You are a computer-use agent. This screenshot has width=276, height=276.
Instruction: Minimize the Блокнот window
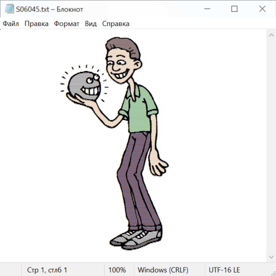click(x=207, y=9)
